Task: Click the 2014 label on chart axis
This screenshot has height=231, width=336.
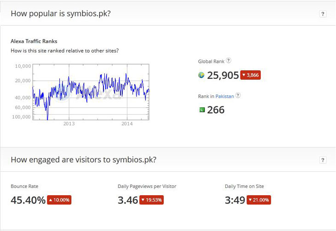Action: 127,124
